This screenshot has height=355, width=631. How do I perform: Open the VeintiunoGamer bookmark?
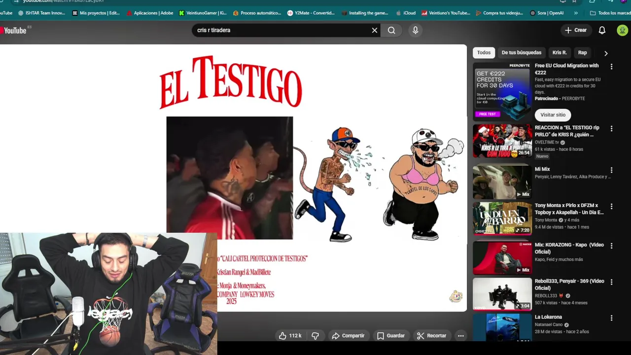tap(203, 13)
